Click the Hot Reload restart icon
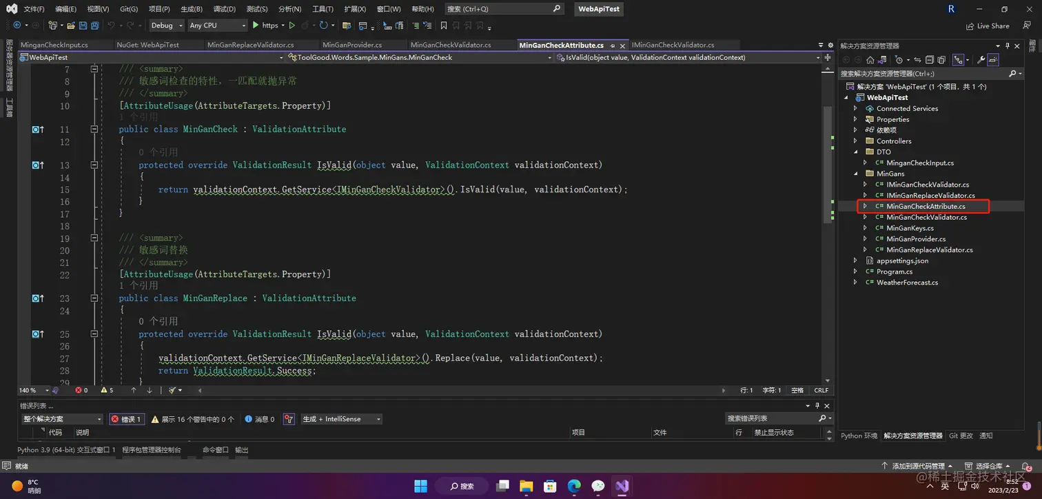Screen dimensions: 1042x499 [323, 26]
